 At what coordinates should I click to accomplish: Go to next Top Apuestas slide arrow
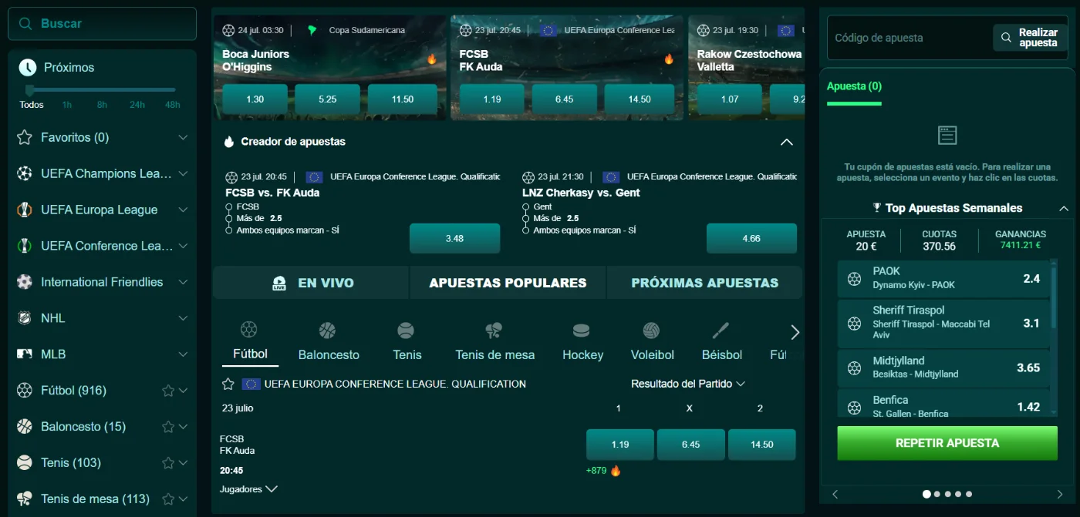(x=1060, y=494)
